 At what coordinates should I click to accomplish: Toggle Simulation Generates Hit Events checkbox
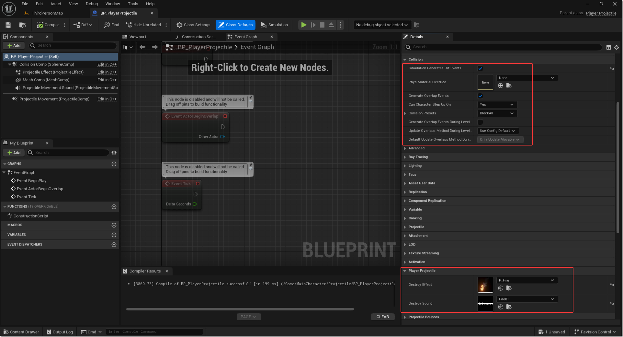click(480, 68)
